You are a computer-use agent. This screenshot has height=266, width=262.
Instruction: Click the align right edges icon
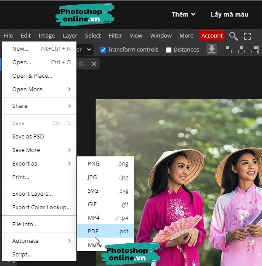coord(255,50)
